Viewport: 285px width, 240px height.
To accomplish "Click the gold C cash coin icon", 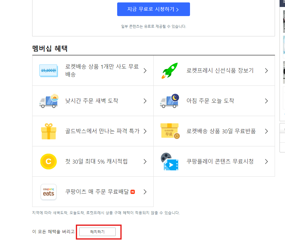I will [49, 162].
